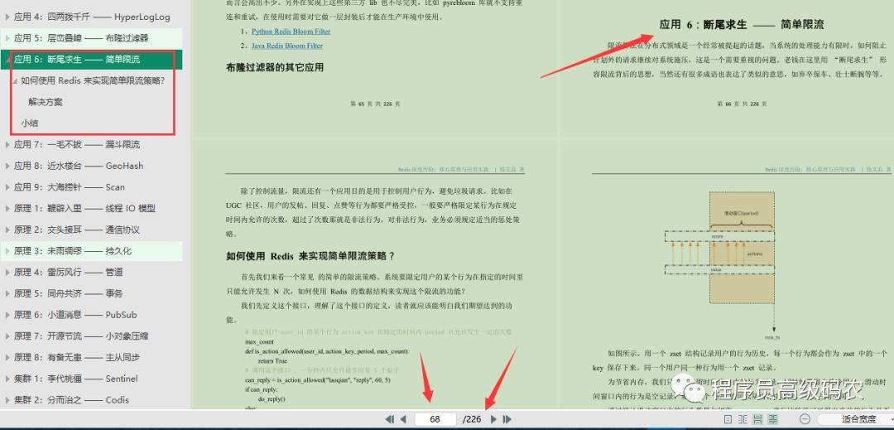Expand 原理 7 小对象压缩 outline item
The image size is (894, 430).
pos(7,336)
